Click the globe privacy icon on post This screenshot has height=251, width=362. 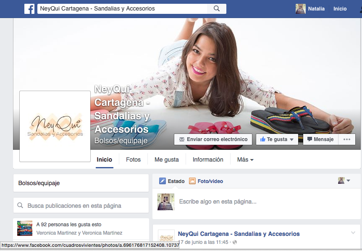point(235,242)
